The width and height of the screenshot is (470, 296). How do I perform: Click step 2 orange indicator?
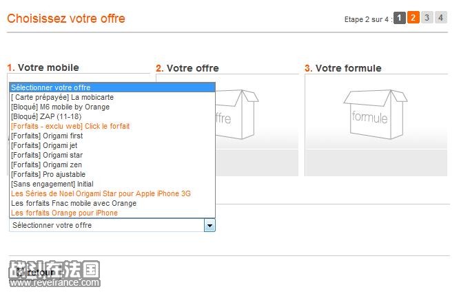(x=413, y=18)
